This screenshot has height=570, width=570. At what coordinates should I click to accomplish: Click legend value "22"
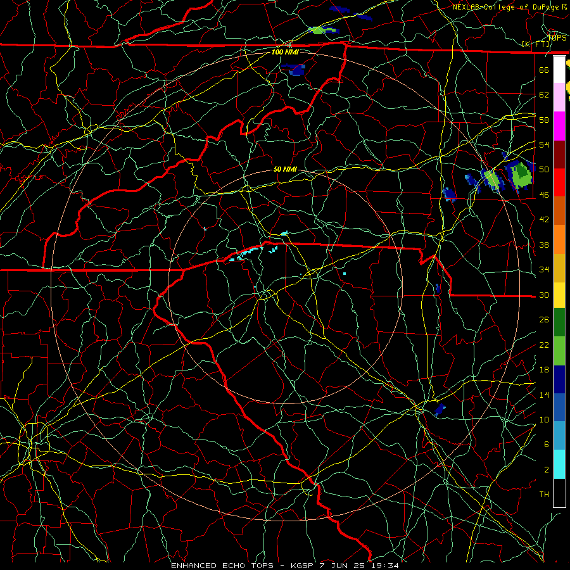coord(544,345)
